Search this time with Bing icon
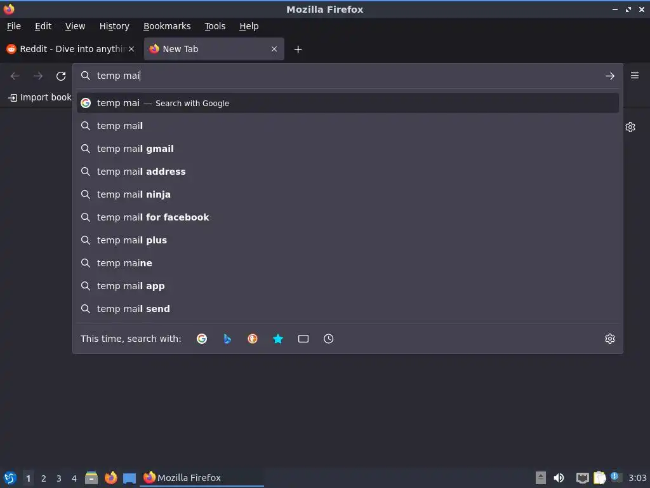The width and height of the screenshot is (650, 488). click(x=227, y=339)
